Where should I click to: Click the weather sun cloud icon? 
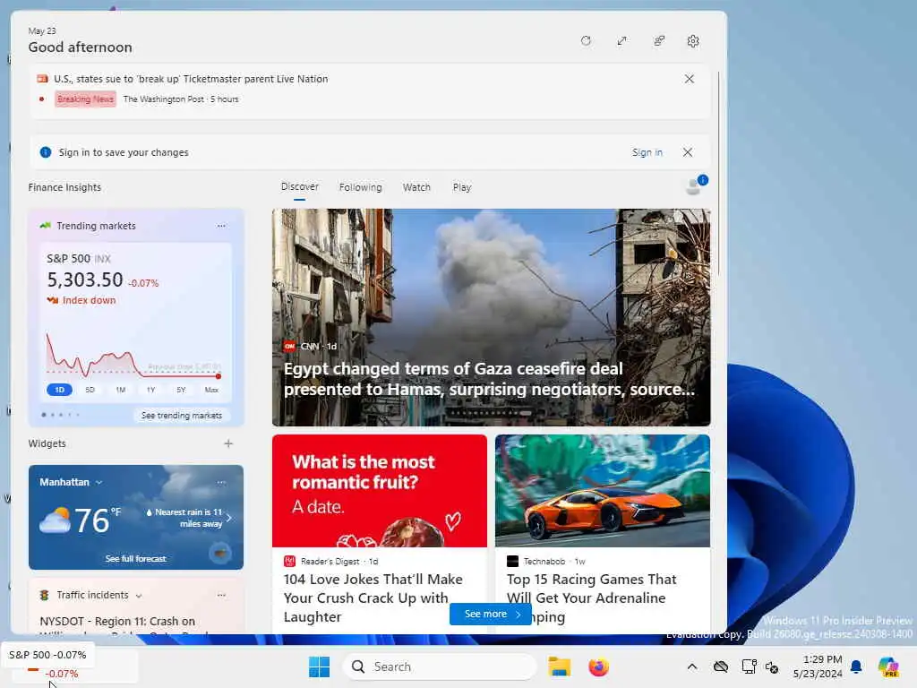55,520
